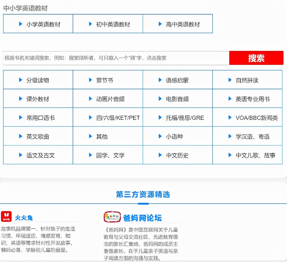Click the arrow icon beside 分级读物
This screenshot has width=287, height=262.
21,80
